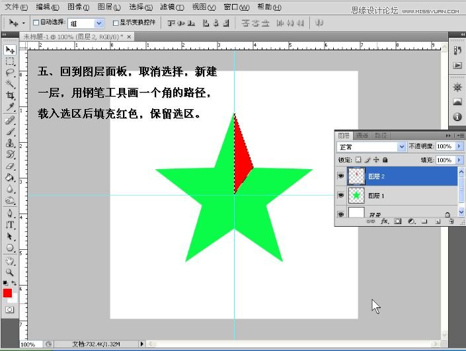This screenshot has height=351, width=466.
Task: Create a new layer group
Action: point(425,221)
